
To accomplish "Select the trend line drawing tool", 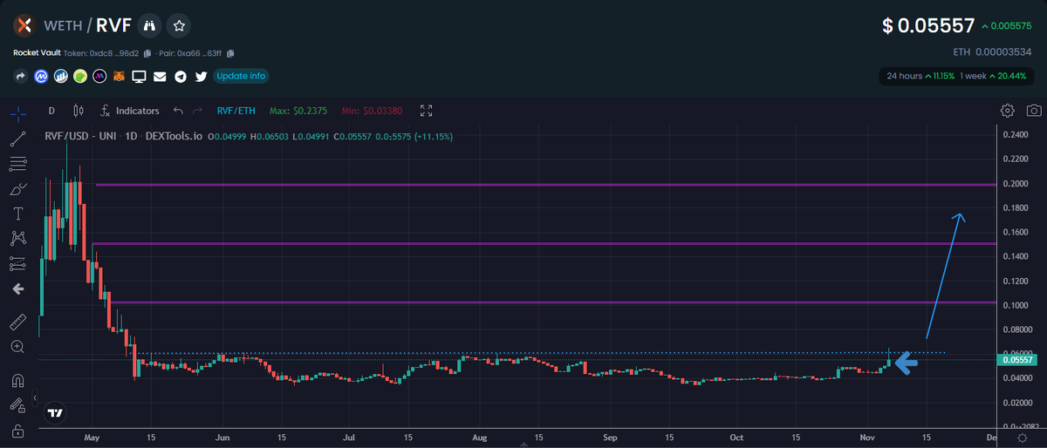I will coord(17,139).
